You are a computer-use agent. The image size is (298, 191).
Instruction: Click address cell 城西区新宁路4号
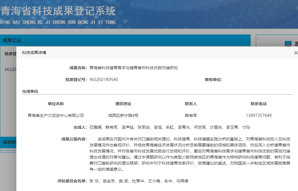tap(123, 115)
